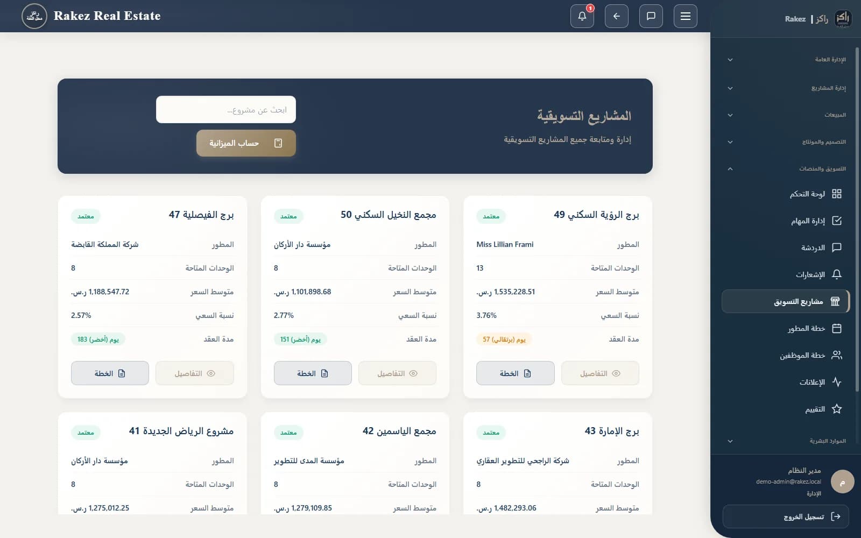
Task: Click the calculator icon on حساب الميزانية
Action: tap(278, 143)
